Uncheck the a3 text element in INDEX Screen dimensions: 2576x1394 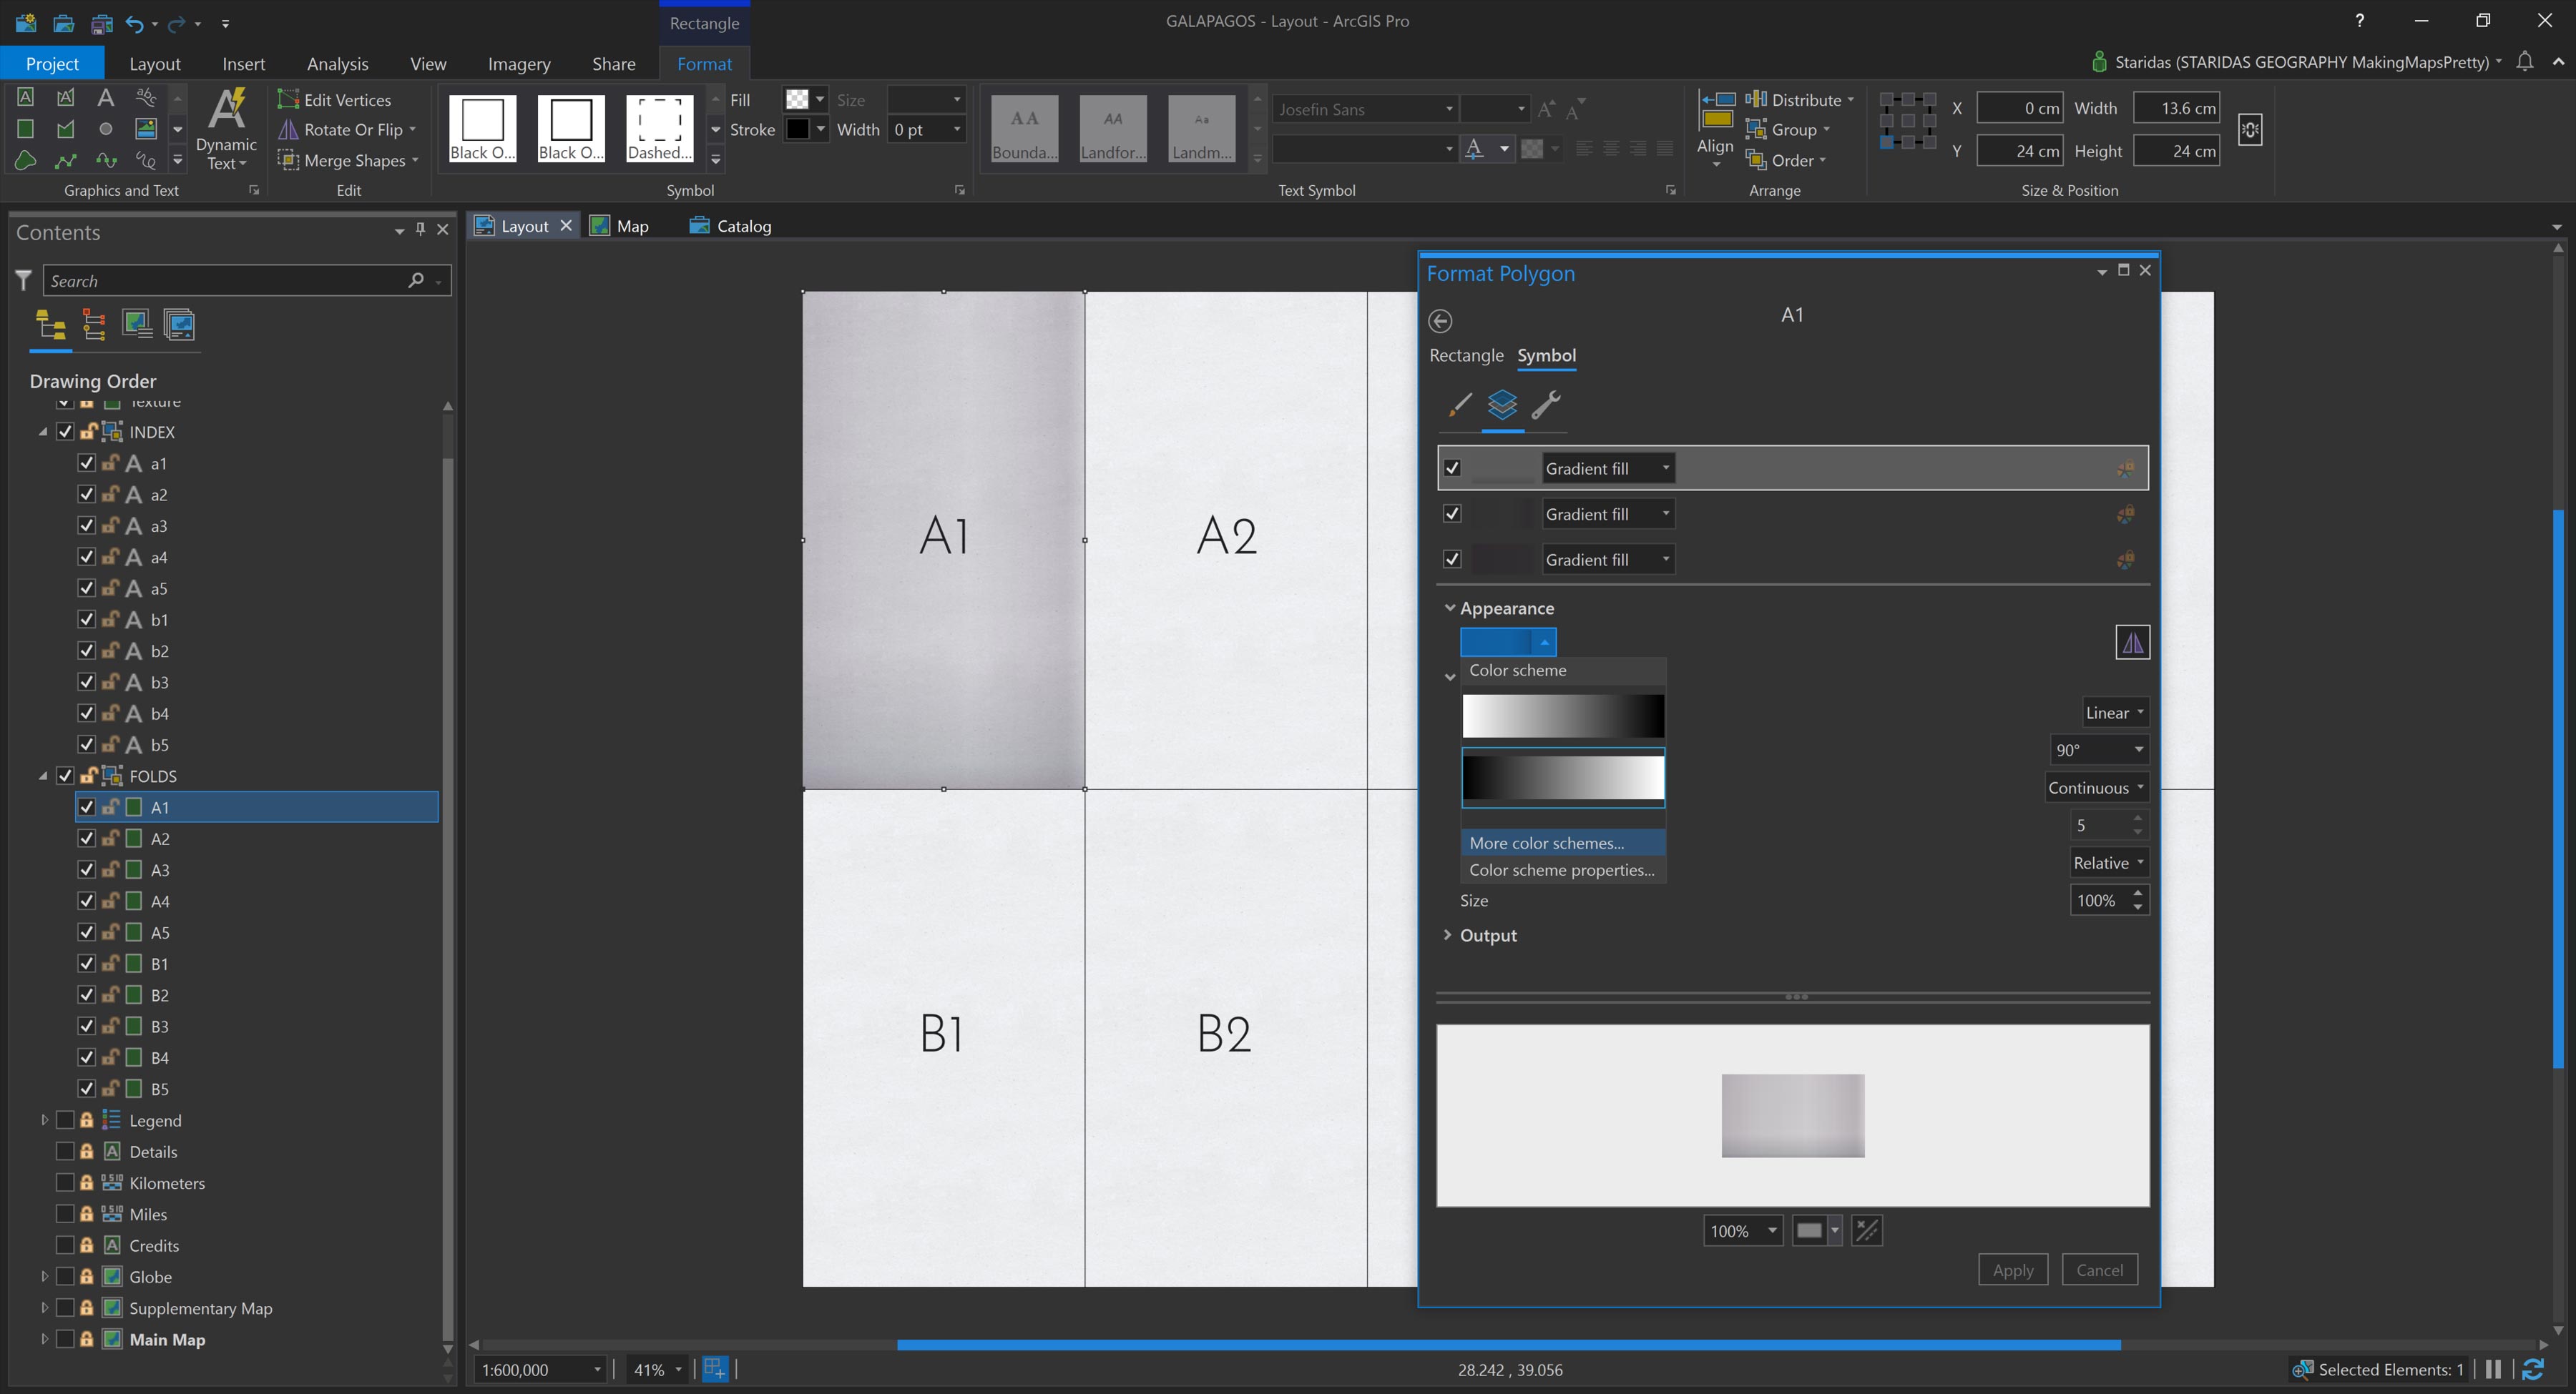tap(86, 525)
